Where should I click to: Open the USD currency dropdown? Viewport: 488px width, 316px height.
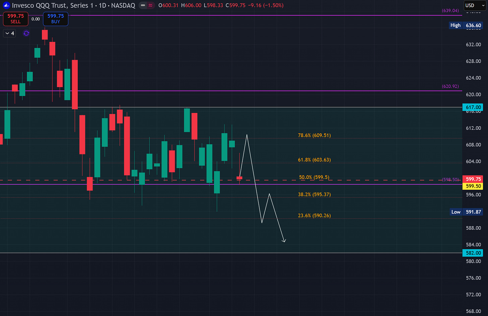click(x=475, y=5)
